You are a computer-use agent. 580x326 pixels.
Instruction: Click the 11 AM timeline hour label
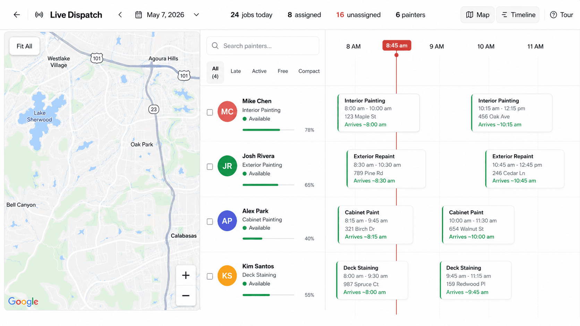click(x=535, y=46)
